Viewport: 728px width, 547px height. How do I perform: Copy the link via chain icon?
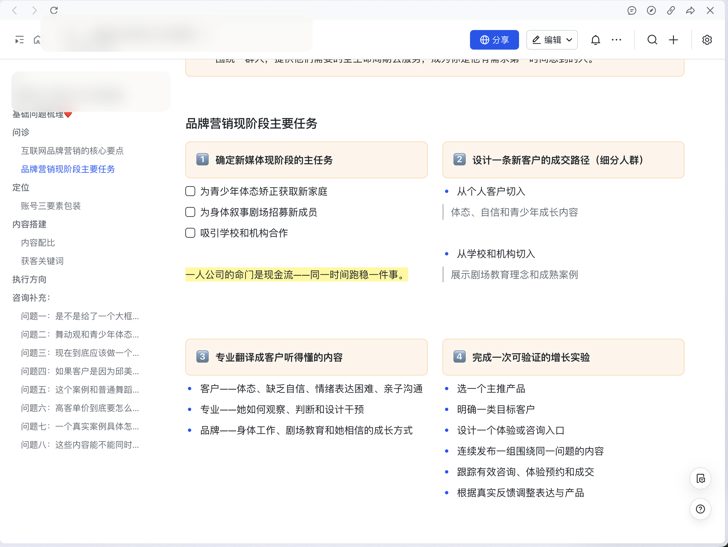tap(671, 10)
